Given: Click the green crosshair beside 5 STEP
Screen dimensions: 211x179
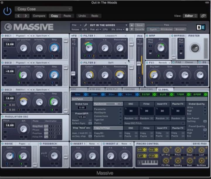Looking at the screenshot, I should pyautogui.click(x=154, y=94).
